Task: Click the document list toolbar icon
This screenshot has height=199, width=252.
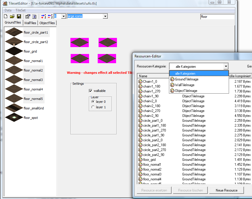Action: [34, 16]
